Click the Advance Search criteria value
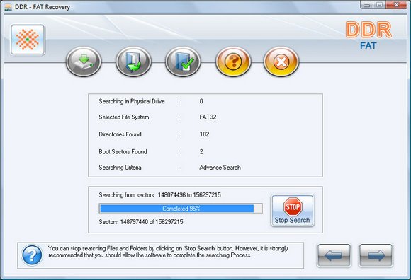This screenshot has width=411, height=280. pos(220,168)
